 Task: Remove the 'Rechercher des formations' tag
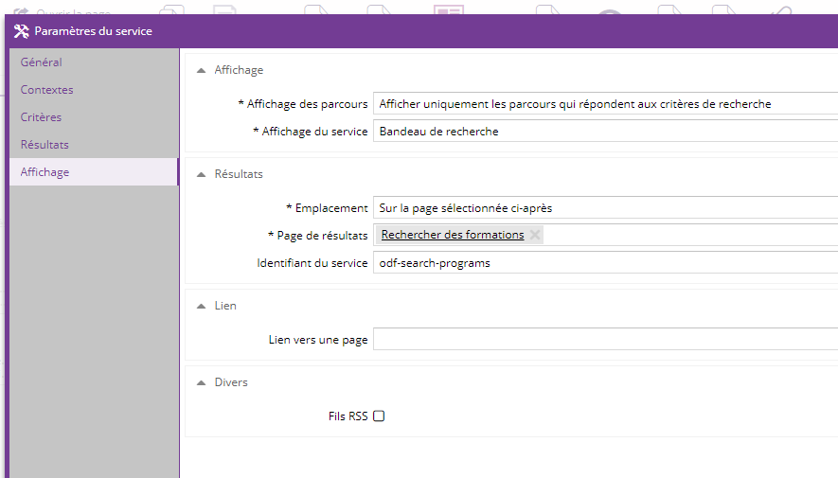535,235
